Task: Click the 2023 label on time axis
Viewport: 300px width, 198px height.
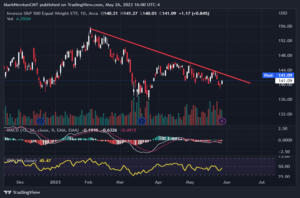Action: (55, 182)
